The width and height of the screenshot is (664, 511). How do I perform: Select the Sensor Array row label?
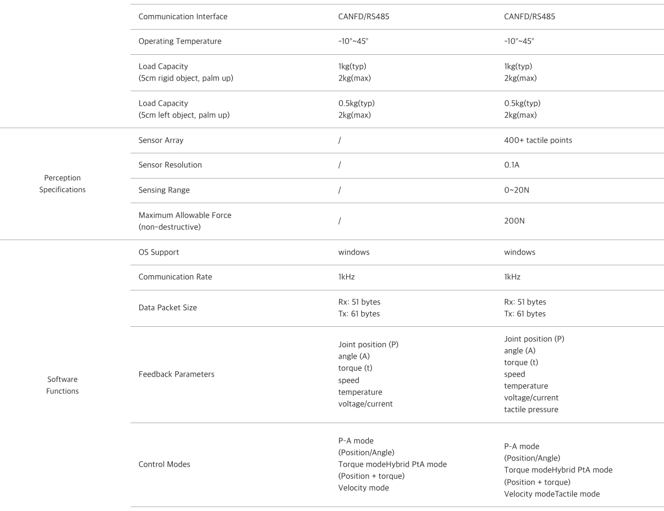pyautogui.click(x=161, y=140)
